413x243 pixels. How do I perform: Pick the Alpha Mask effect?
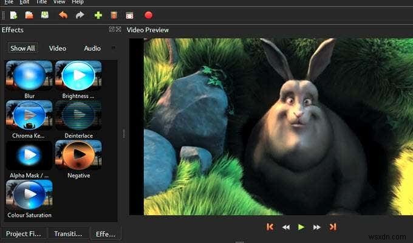coord(29,160)
